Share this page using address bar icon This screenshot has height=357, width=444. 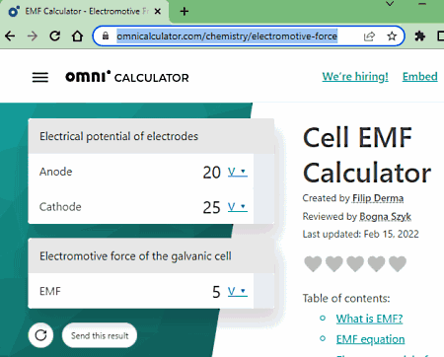[369, 36]
